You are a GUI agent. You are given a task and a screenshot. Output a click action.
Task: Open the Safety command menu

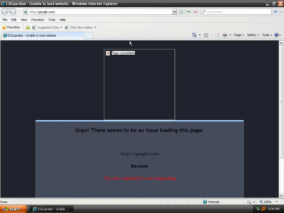point(253,35)
